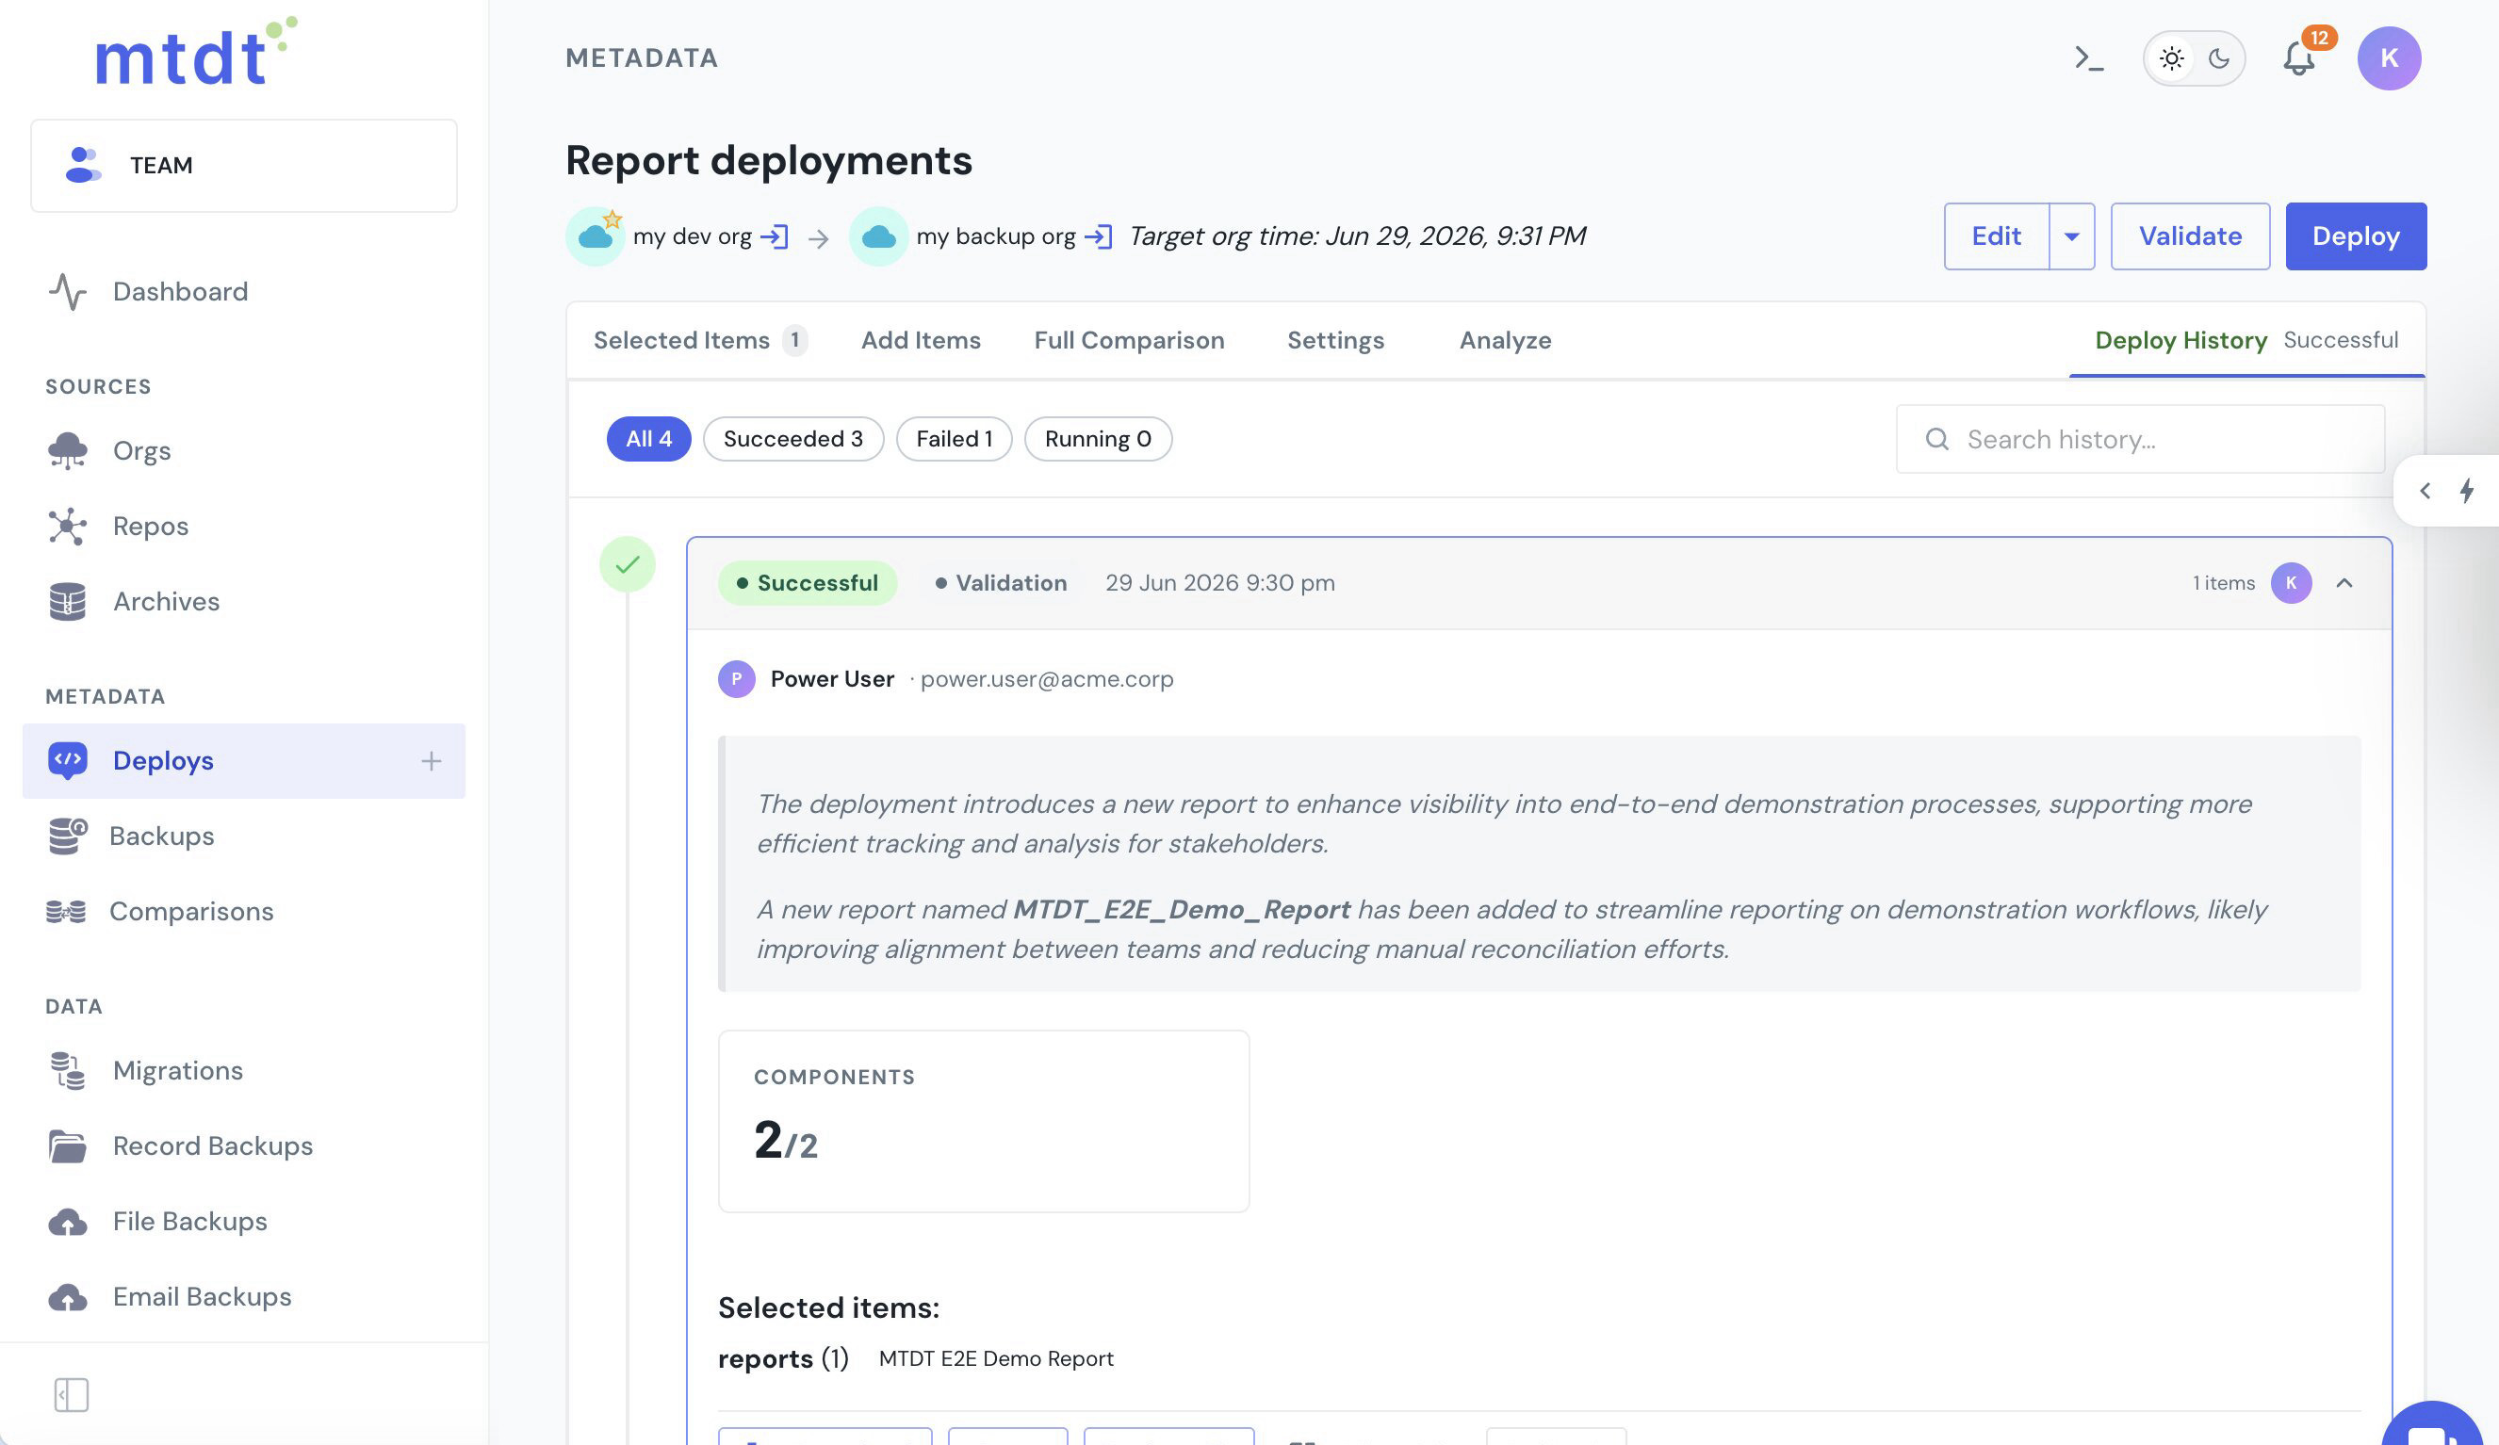Click the Deploy button
The width and height of the screenshot is (2499, 1445).
(2355, 235)
